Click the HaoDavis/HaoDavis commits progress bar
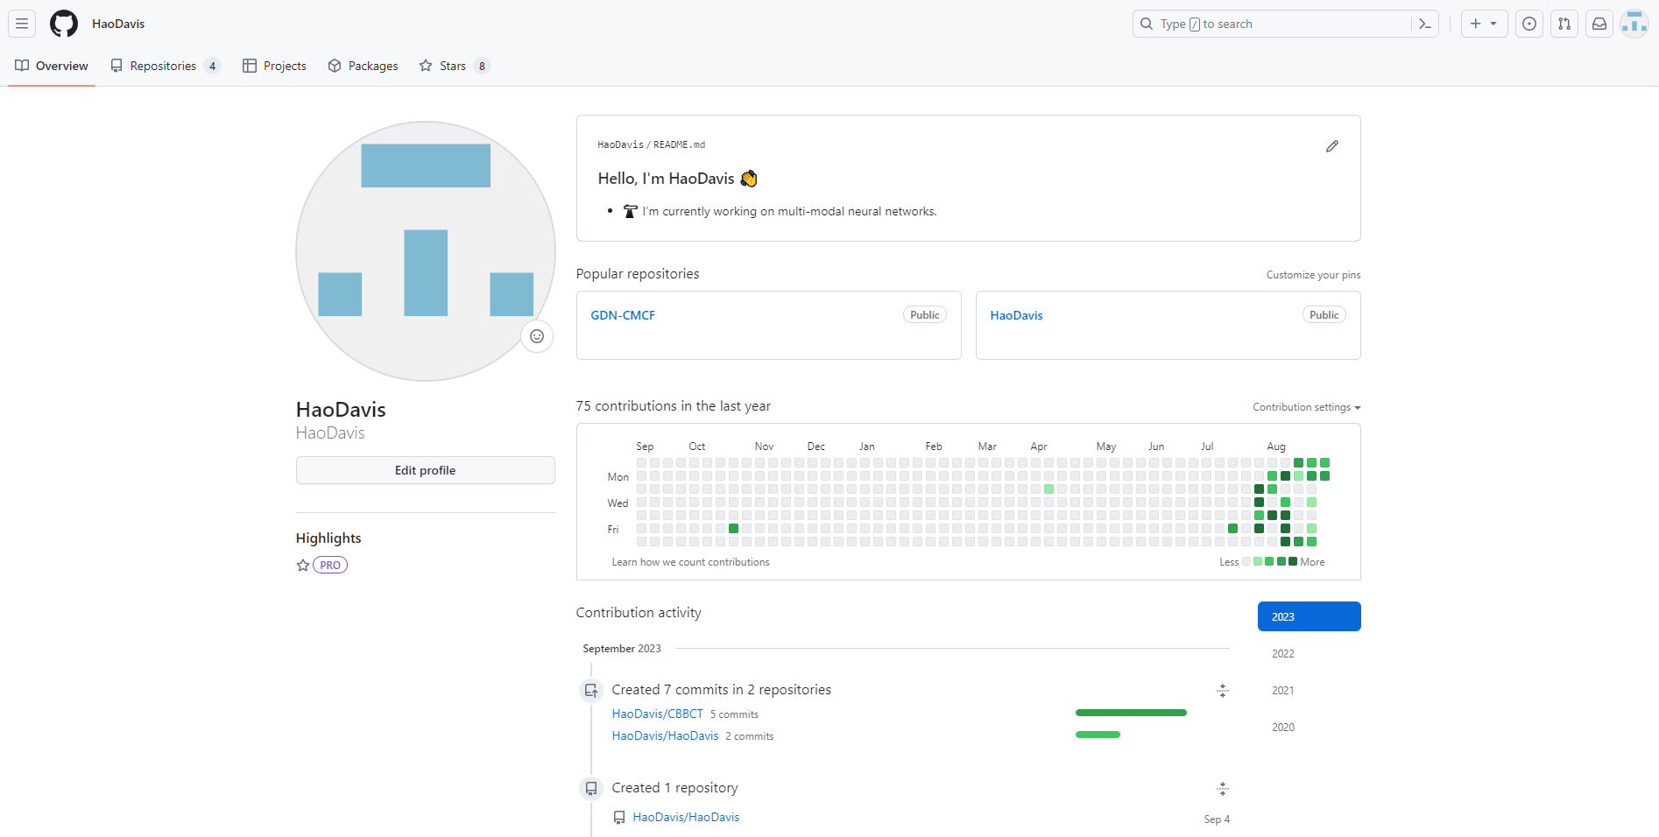The width and height of the screenshot is (1659, 837). 1098,735
